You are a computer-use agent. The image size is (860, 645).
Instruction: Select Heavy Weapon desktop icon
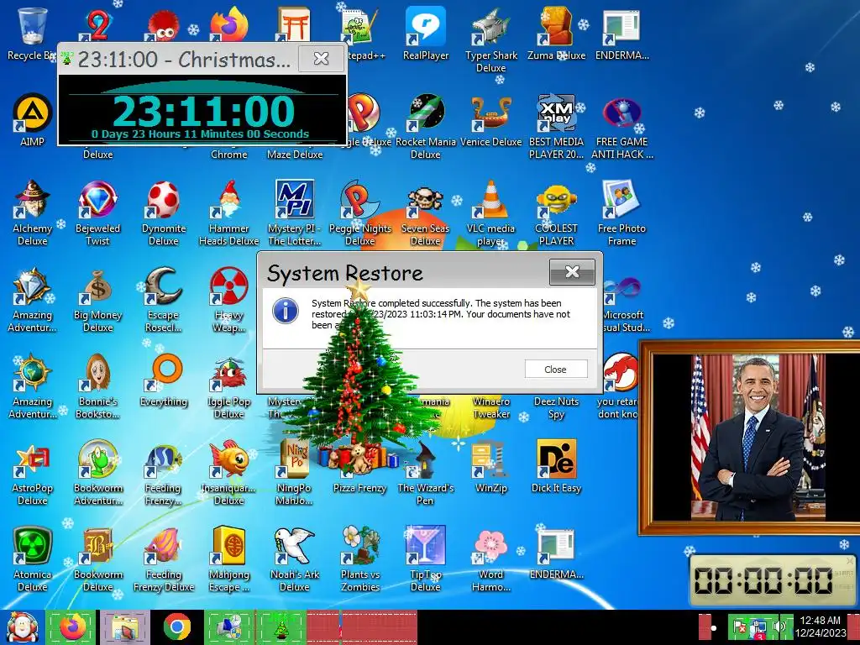point(228,300)
